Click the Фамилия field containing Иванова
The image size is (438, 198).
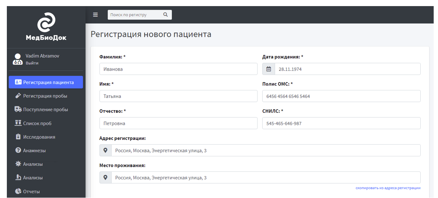tap(178, 69)
